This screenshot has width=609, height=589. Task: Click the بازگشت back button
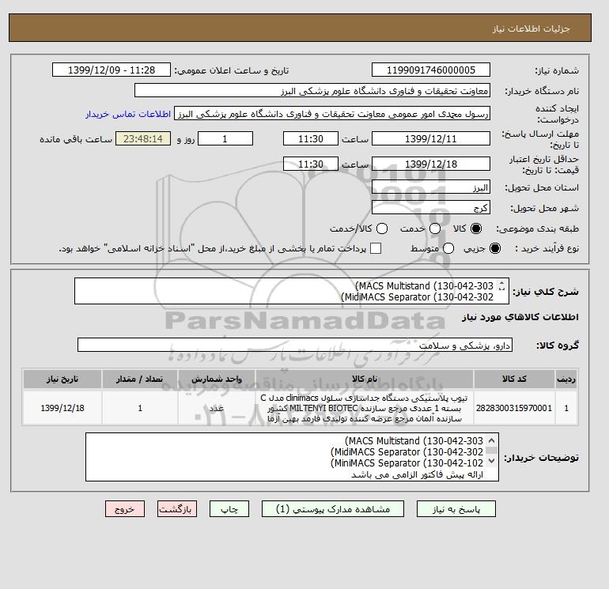(177, 508)
